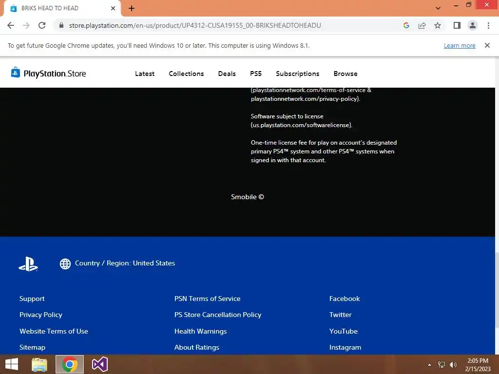Close the BRIKS HEAD TO HEAD tab
The width and height of the screenshot is (499, 374).
(x=113, y=8)
